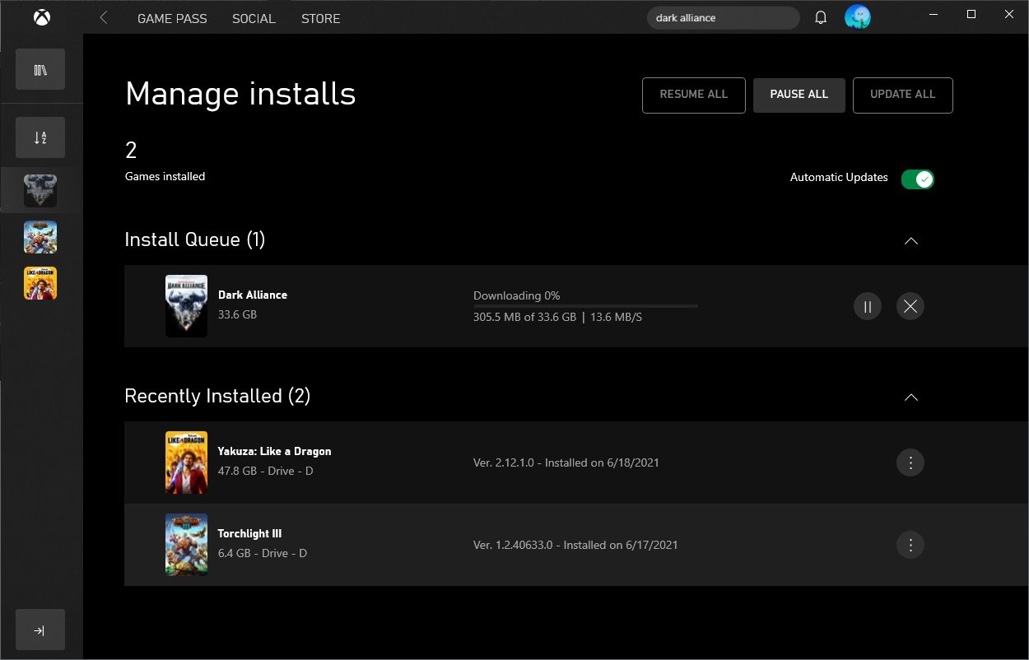Screen dimensions: 1029x660
Task: Select Yakuza Like a Dragon sidebar thumbnail
Action: point(40,283)
